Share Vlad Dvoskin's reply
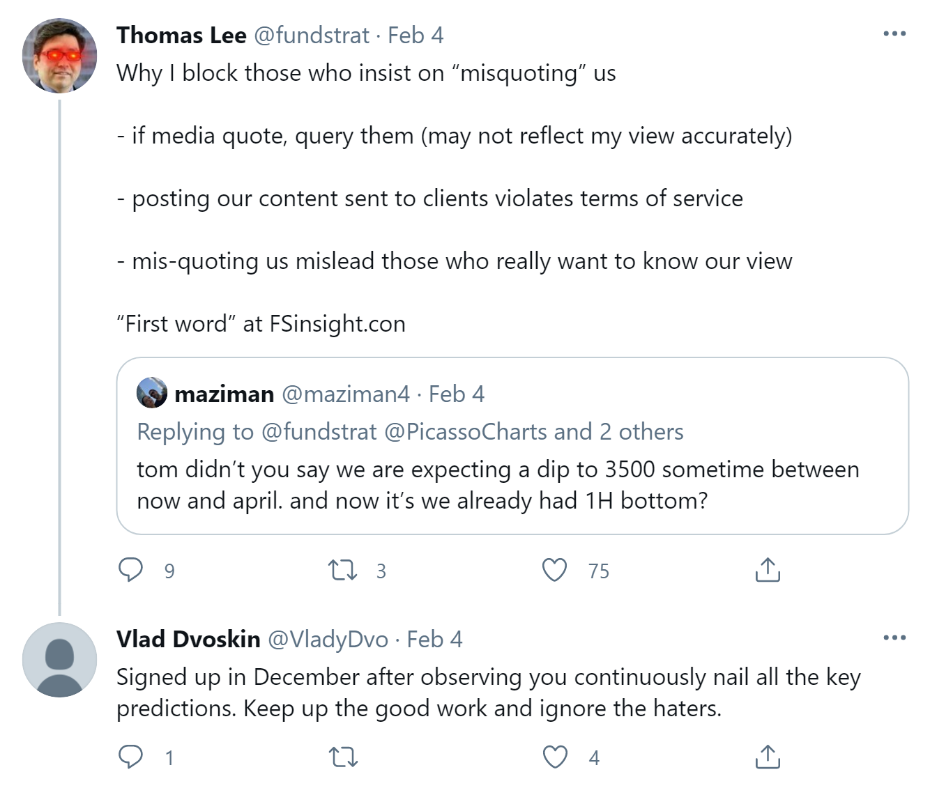The width and height of the screenshot is (930, 788). coord(767,757)
